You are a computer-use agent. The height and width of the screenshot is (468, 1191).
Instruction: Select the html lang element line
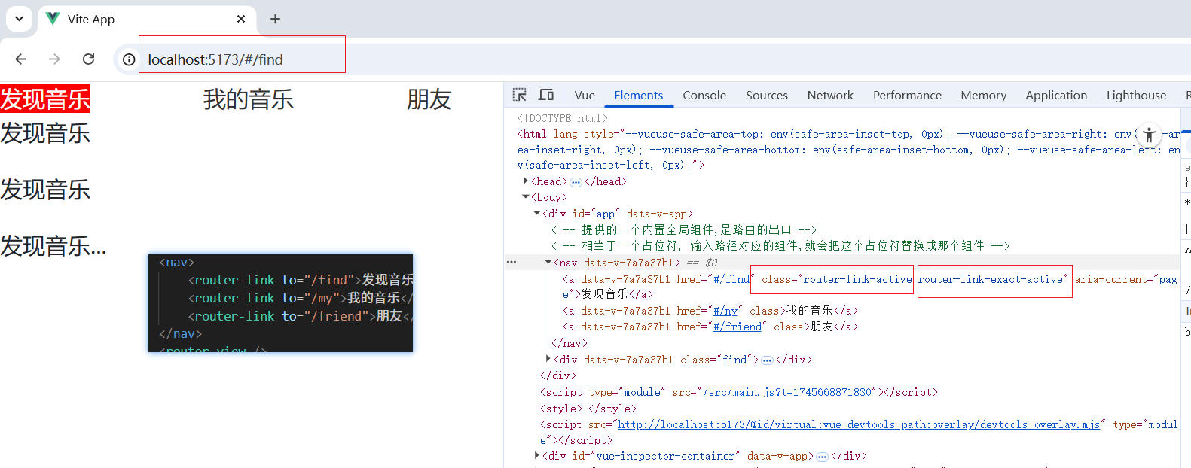tap(847, 149)
